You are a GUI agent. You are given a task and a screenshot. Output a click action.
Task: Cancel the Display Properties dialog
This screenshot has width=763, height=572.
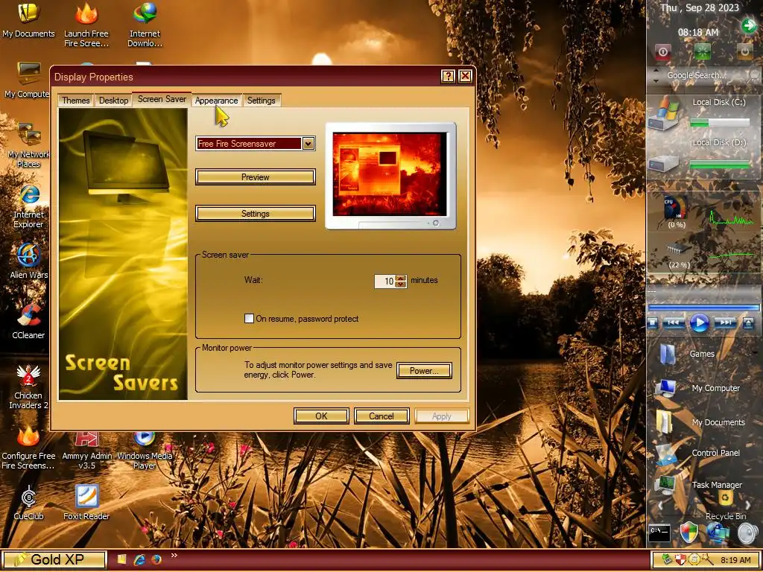pos(381,416)
